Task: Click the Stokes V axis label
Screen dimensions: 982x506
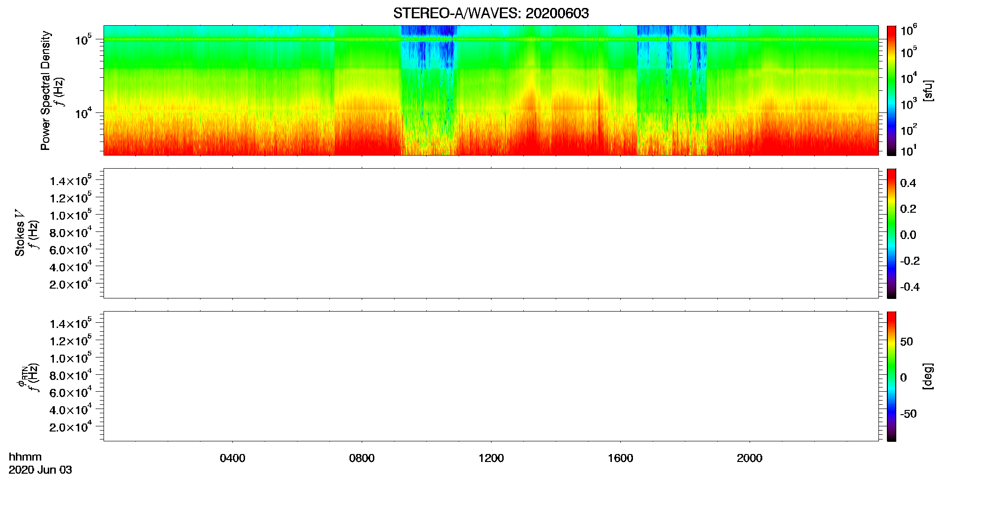Action: pos(20,233)
